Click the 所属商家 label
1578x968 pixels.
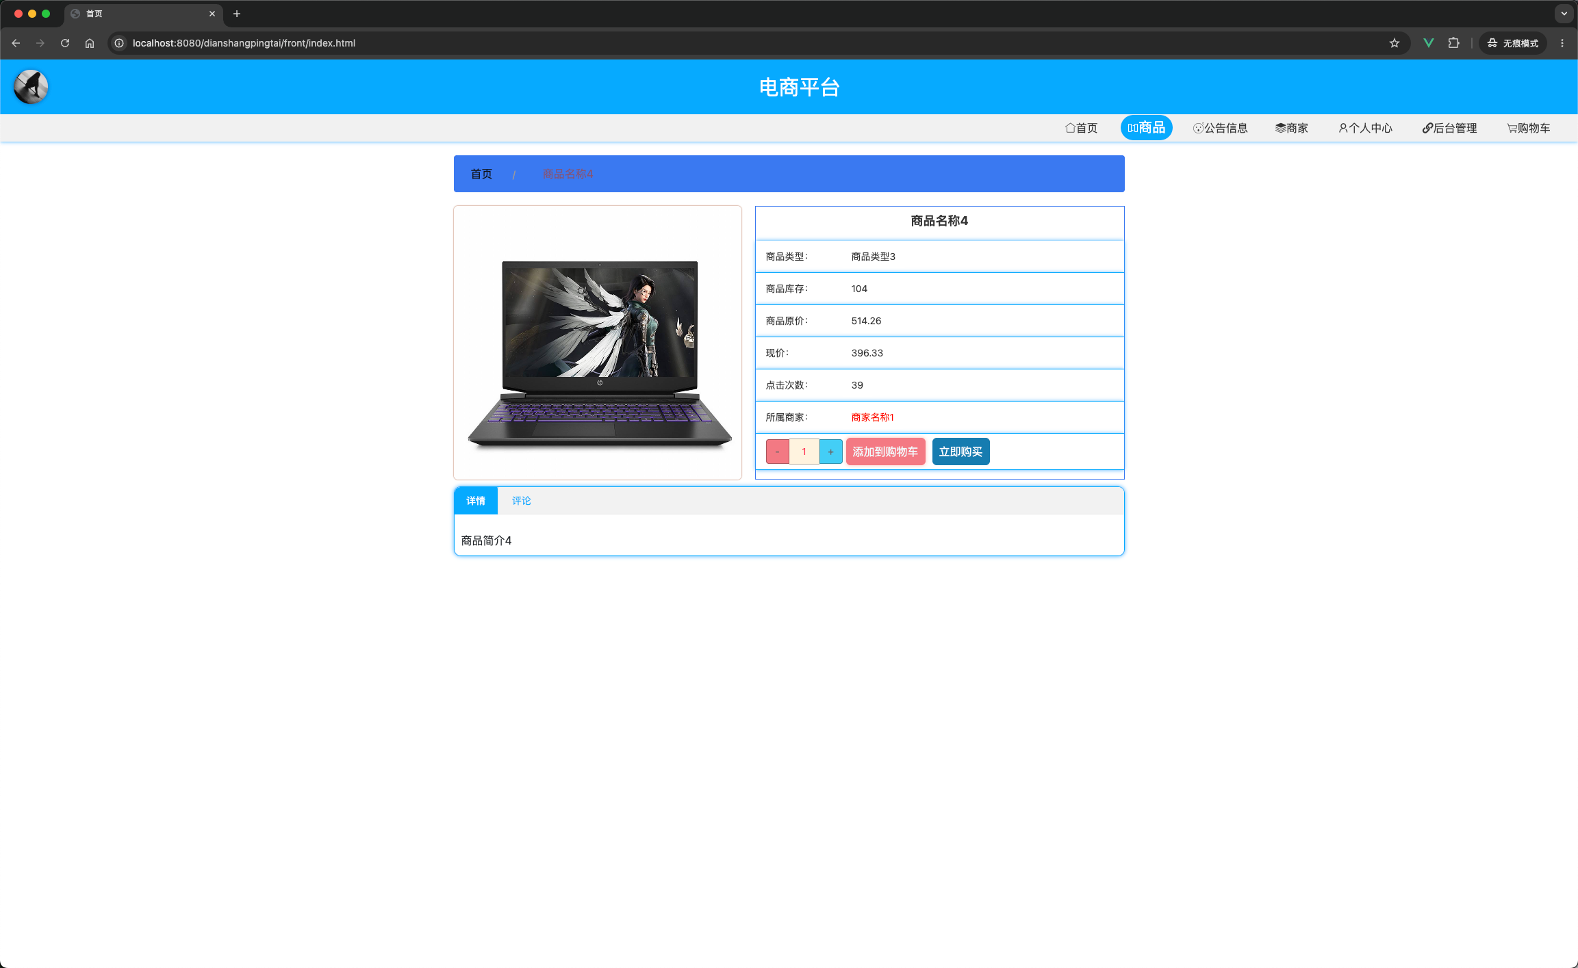786,417
